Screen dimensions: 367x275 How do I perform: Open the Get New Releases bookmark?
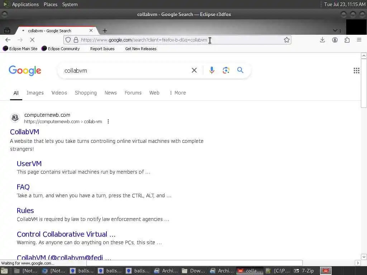click(140, 49)
